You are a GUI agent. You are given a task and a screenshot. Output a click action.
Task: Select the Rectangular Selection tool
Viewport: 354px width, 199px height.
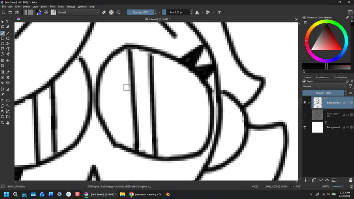pos(2,101)
